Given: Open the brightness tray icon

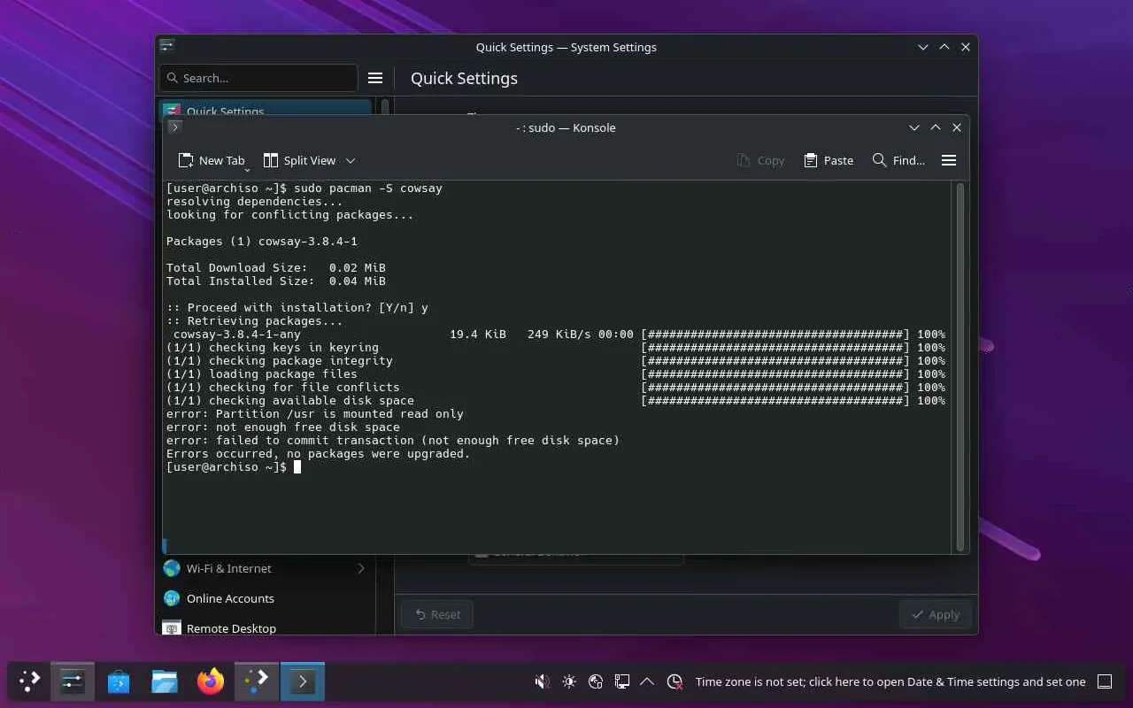Looking at the screenshot, I should coord(569,681).
